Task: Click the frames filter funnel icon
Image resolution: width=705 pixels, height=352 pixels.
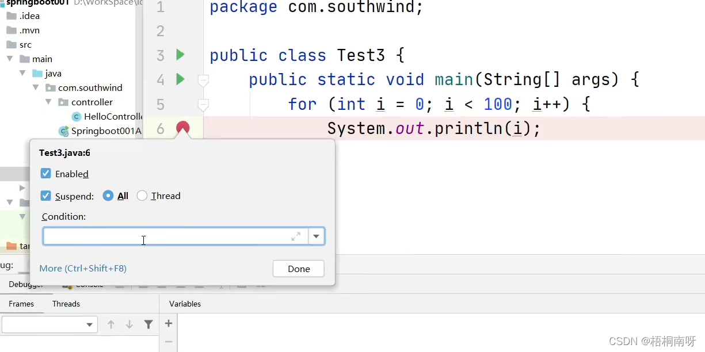Action: click(x=148, y=325)
